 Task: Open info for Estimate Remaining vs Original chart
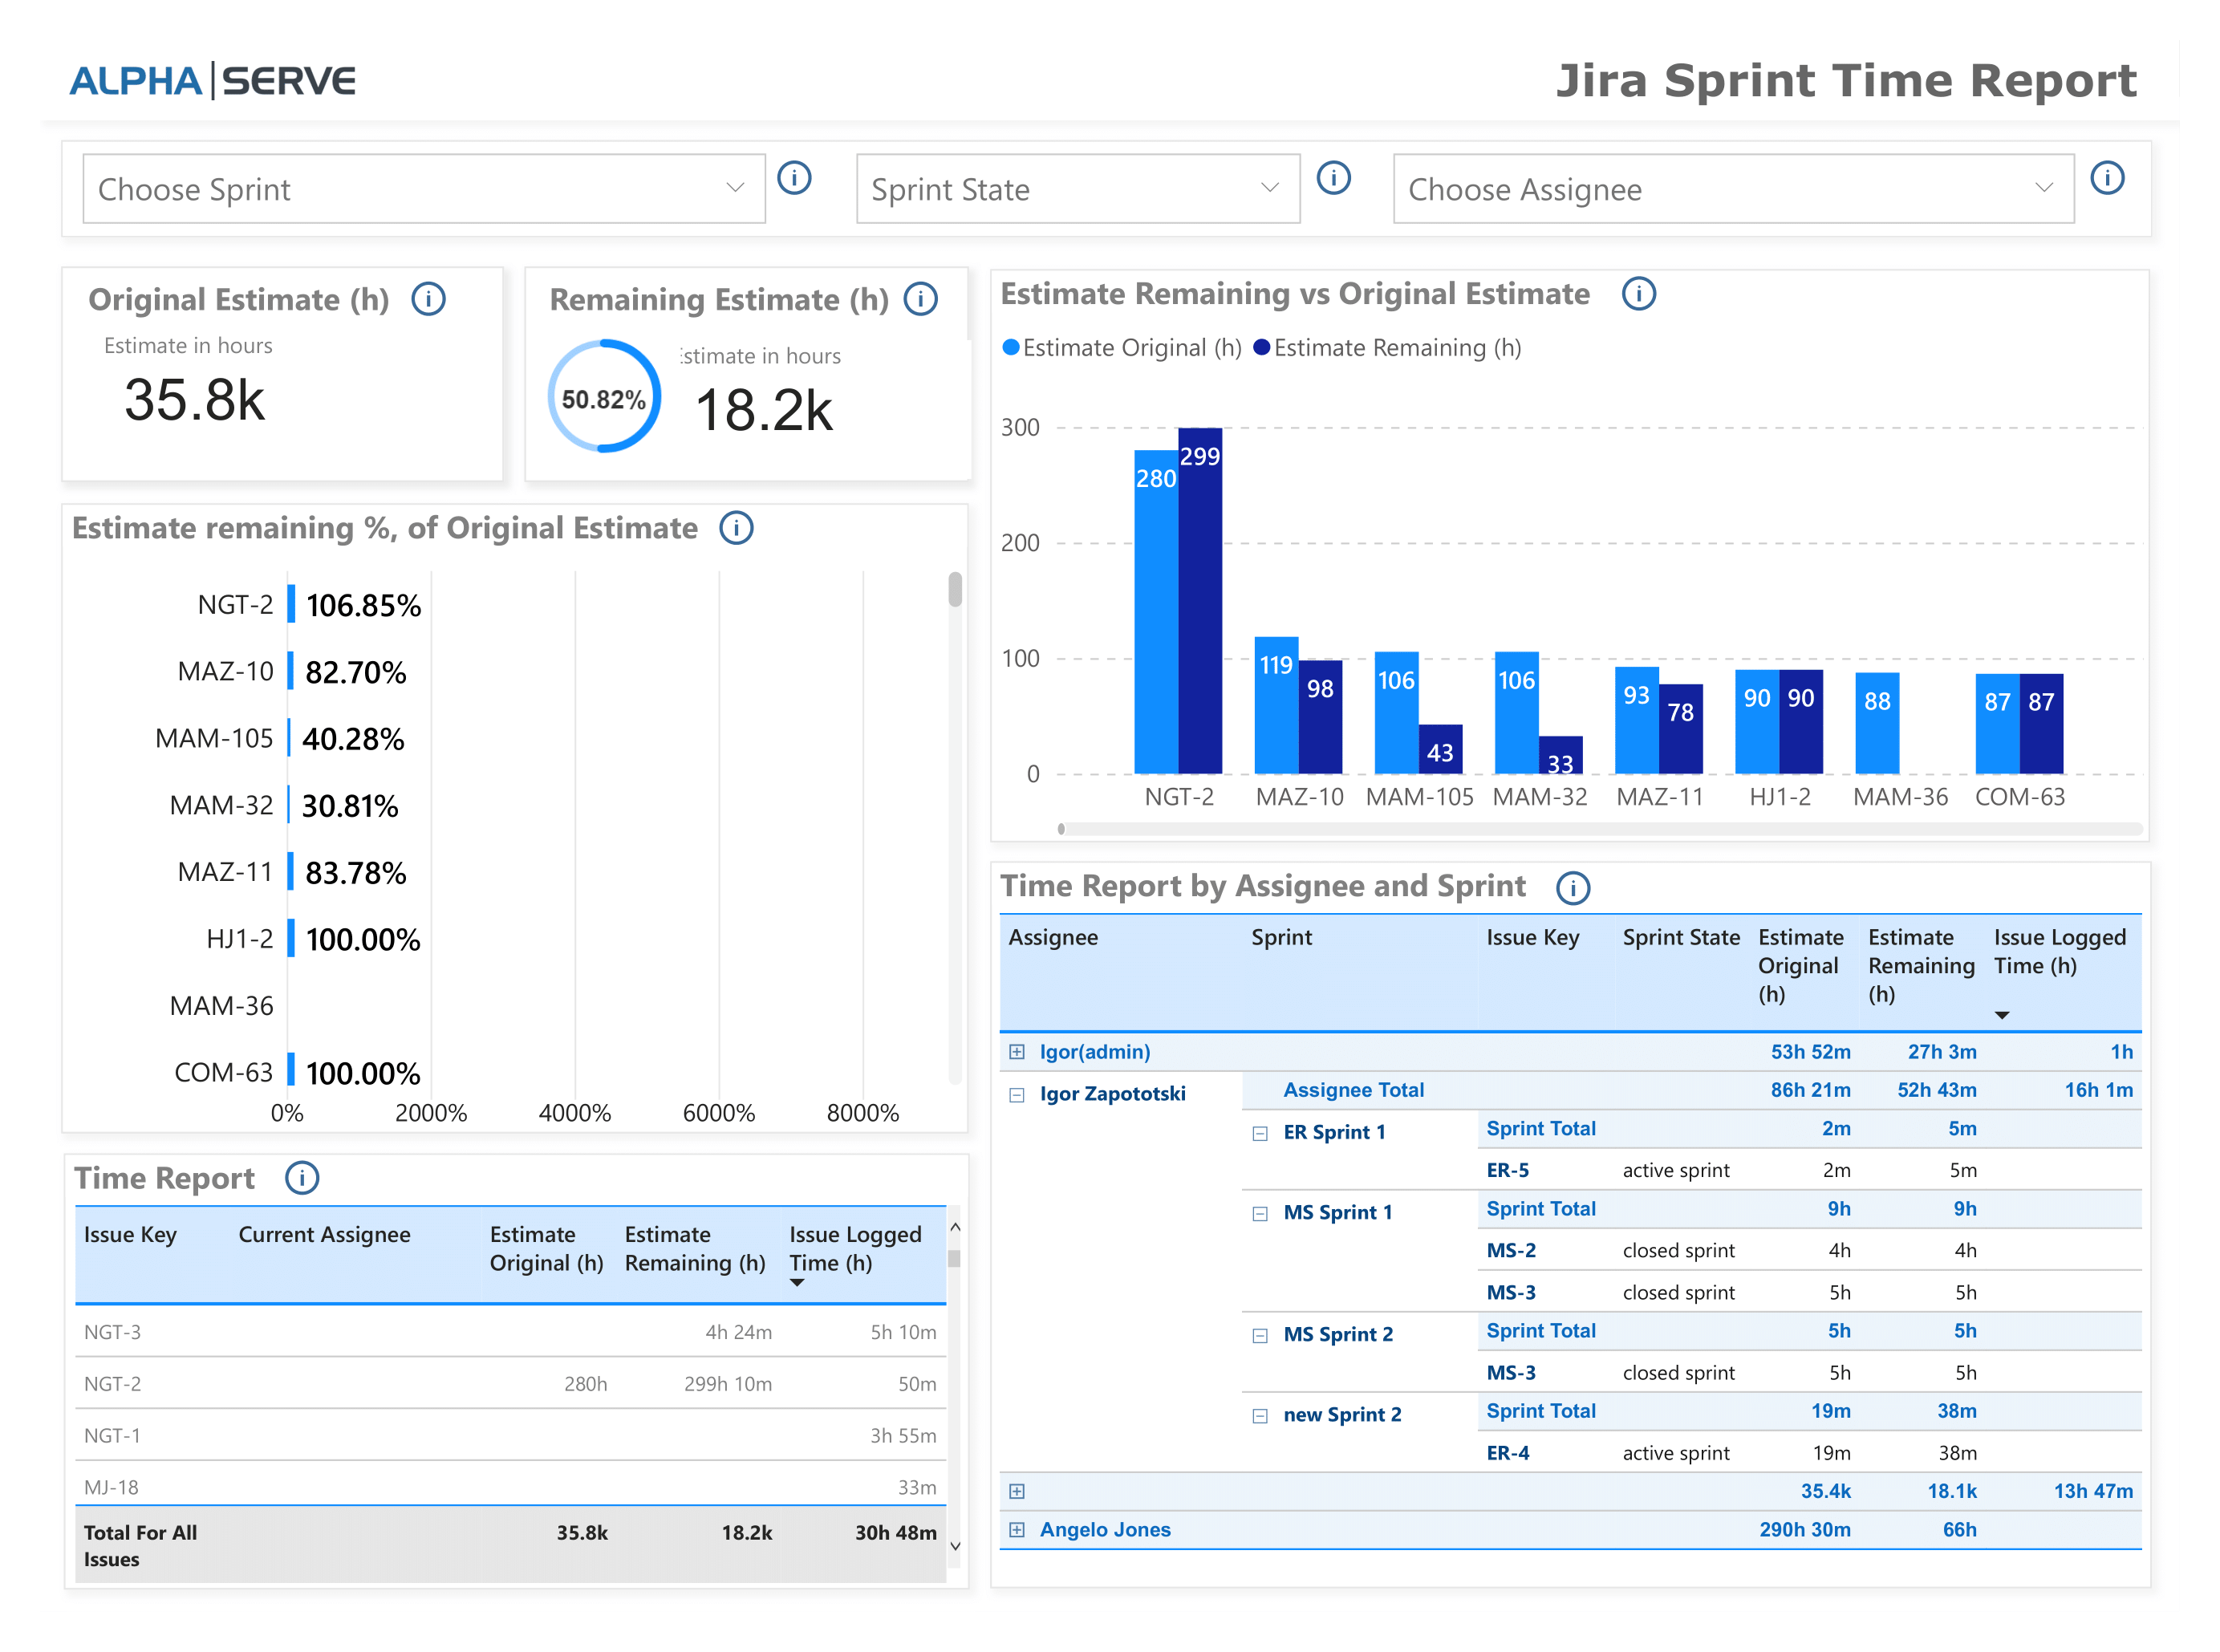tap(1639, 294)
